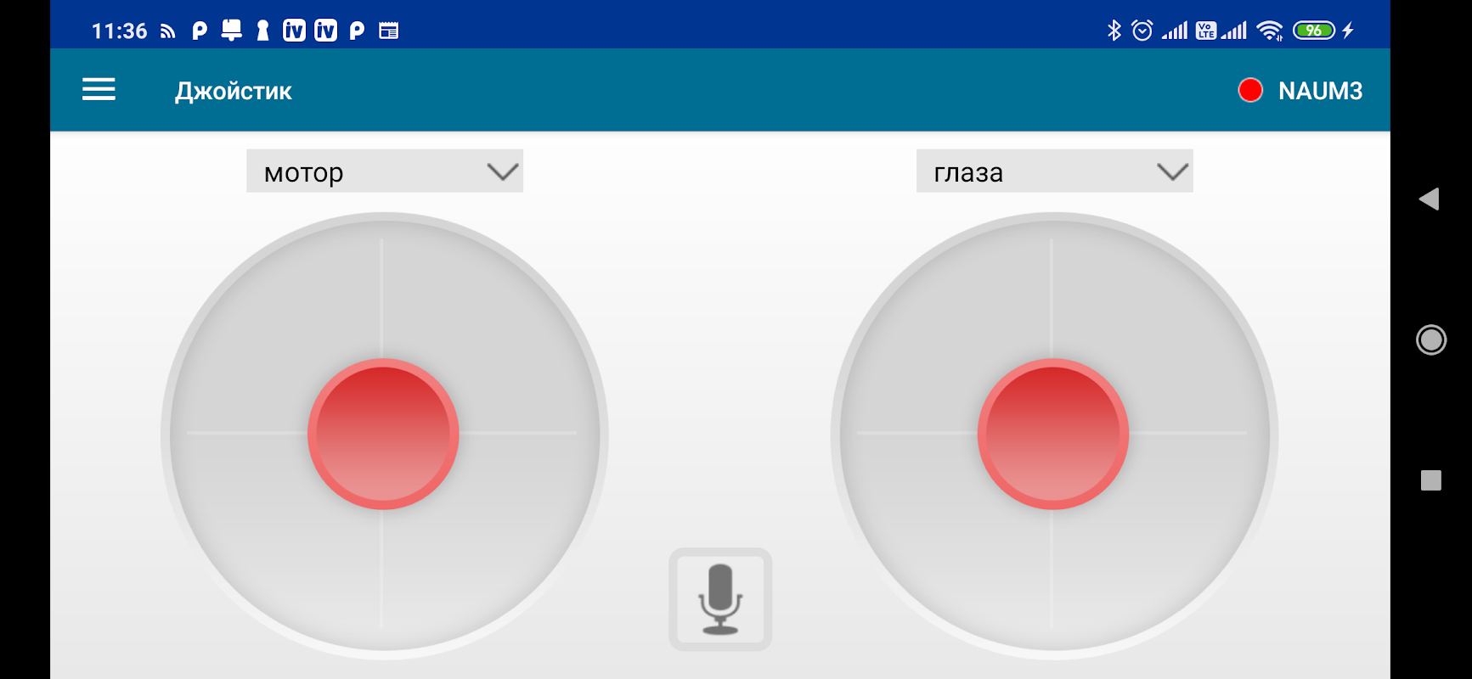
Task: Click the chevron arrow of глаза dropdown
Action: point(1173,172)
